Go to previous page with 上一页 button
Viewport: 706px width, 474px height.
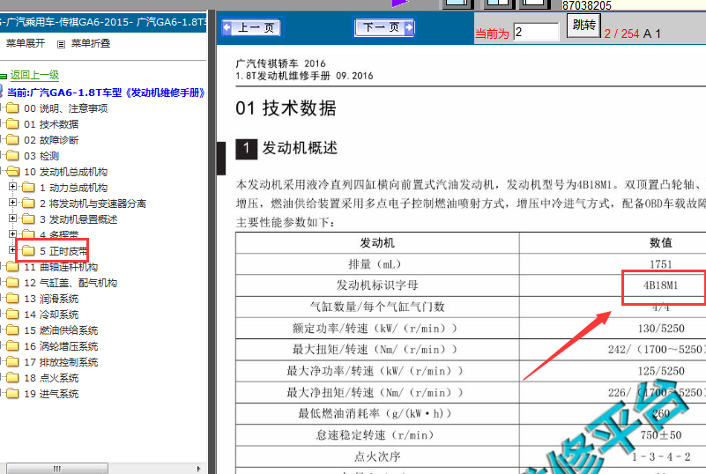pos(251,28)
